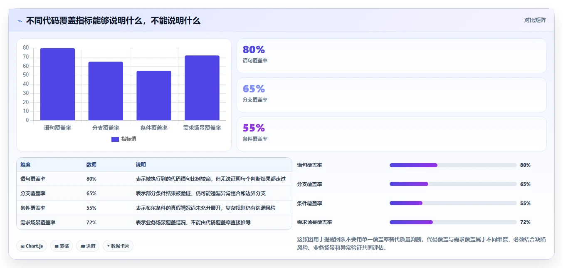This screenshot has height=268, width=563.
Task: Click the 分支覆盖率 label in the progress list
Action: click(310, 184)
